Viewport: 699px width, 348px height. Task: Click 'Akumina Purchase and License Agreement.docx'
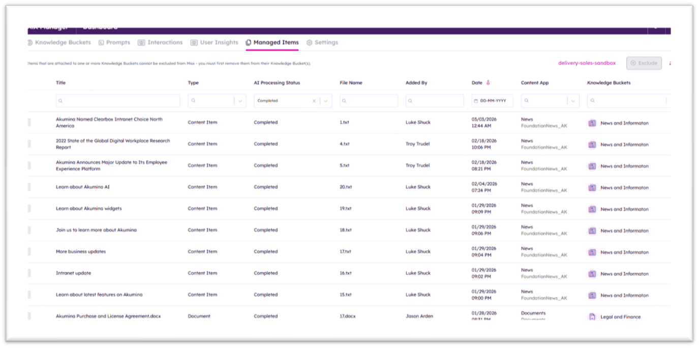pos(108,316)
